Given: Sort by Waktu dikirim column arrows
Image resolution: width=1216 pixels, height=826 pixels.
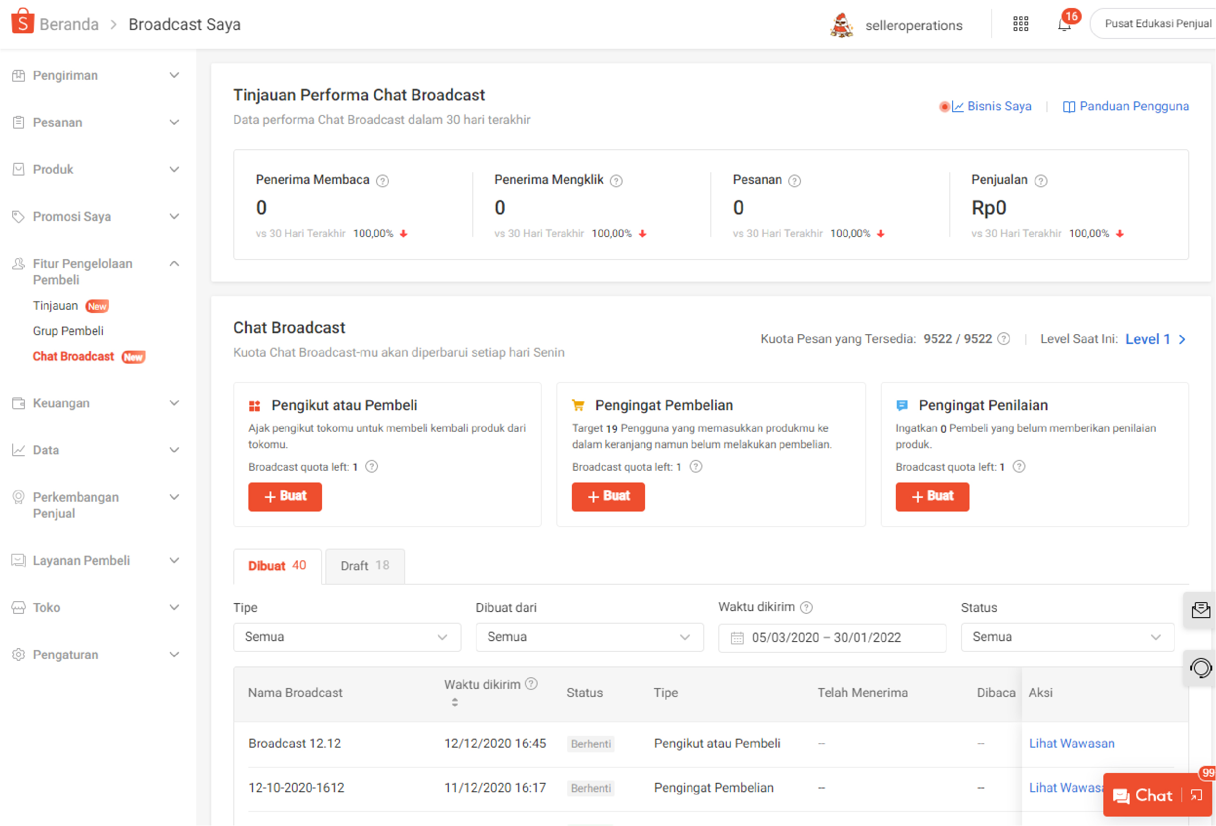Looking at the screenshot, I should [454, 703].
